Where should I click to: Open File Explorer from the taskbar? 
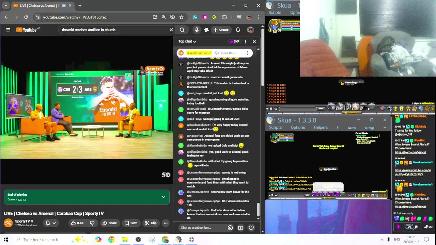click(x=125, y=240)
